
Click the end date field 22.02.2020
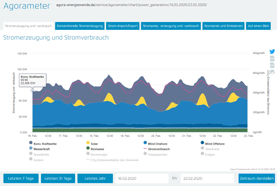coord(207,178)
